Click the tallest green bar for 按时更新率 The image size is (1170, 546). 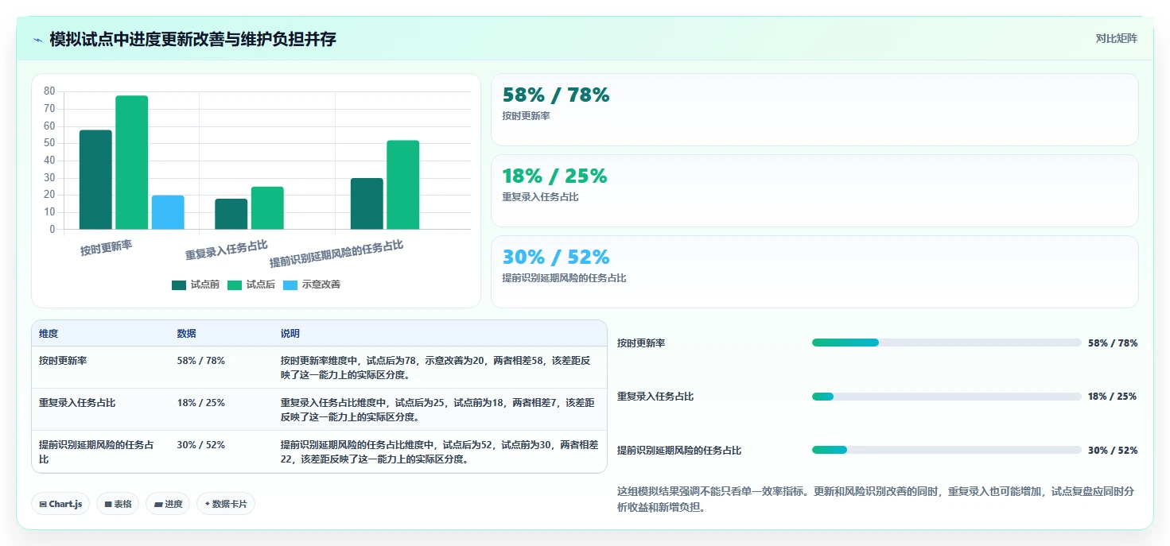click(131, 162)
